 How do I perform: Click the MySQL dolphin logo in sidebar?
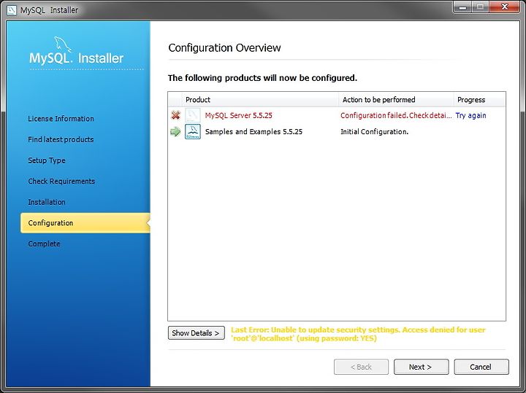[62, 45]
